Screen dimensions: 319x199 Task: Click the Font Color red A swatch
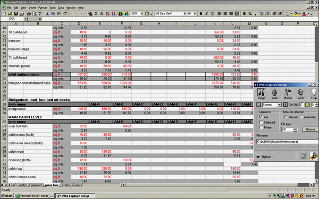coord(304,14)
